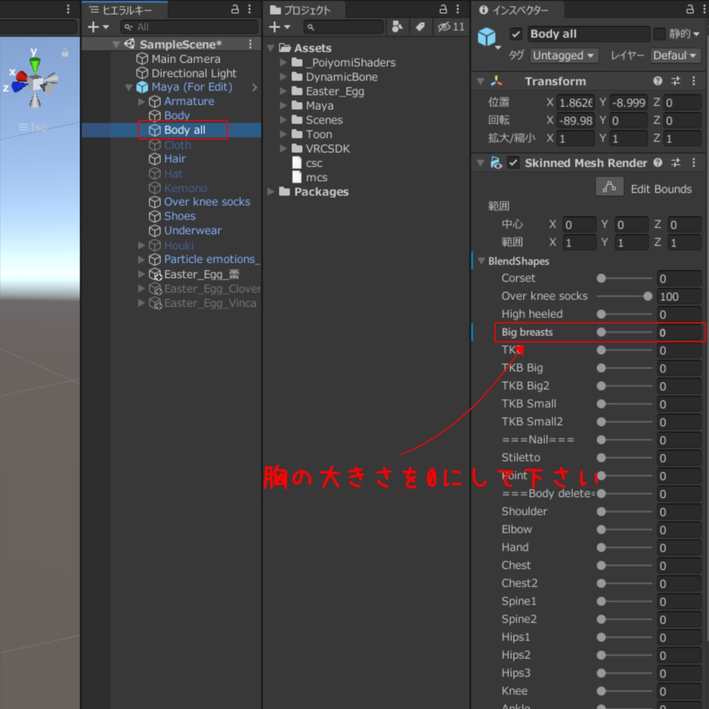This screenshot has width=709, height=709.
Task: Collapse the BlendShapes foldout
Action: click(482, 261)
